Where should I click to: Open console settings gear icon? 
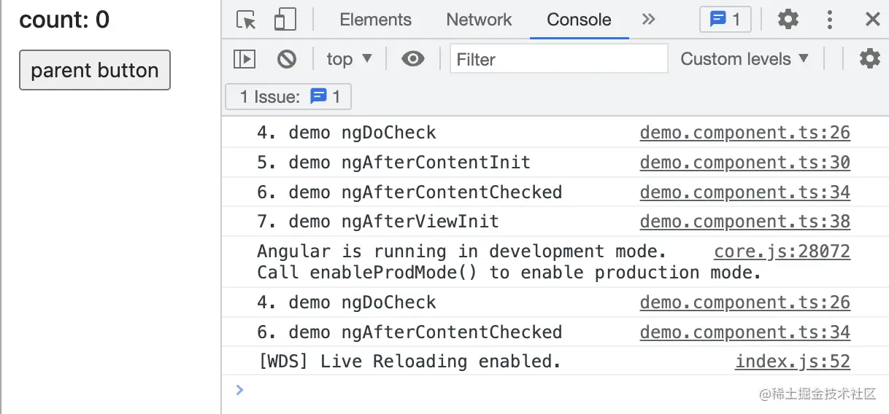click(x=869, y=59)
